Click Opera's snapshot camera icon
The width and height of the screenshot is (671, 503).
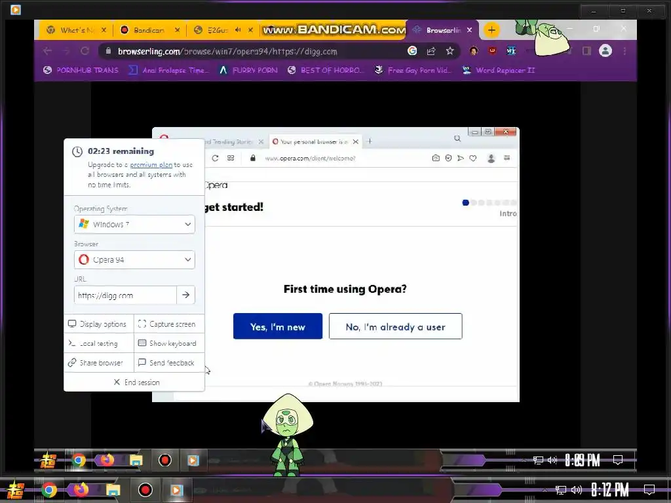point(436,158)
